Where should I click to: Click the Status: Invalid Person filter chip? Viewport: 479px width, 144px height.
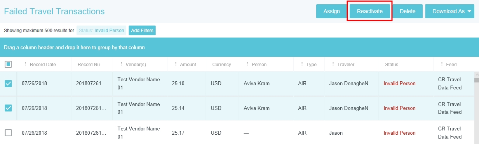coord(101,30)
